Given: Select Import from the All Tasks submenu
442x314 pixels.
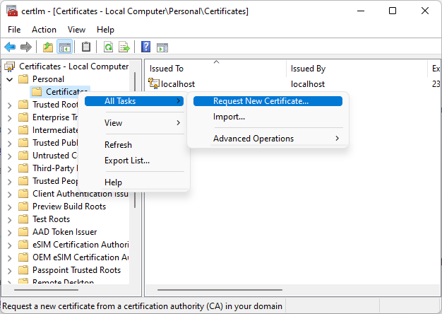Looking at the screenshot, I should click(229, 117).
